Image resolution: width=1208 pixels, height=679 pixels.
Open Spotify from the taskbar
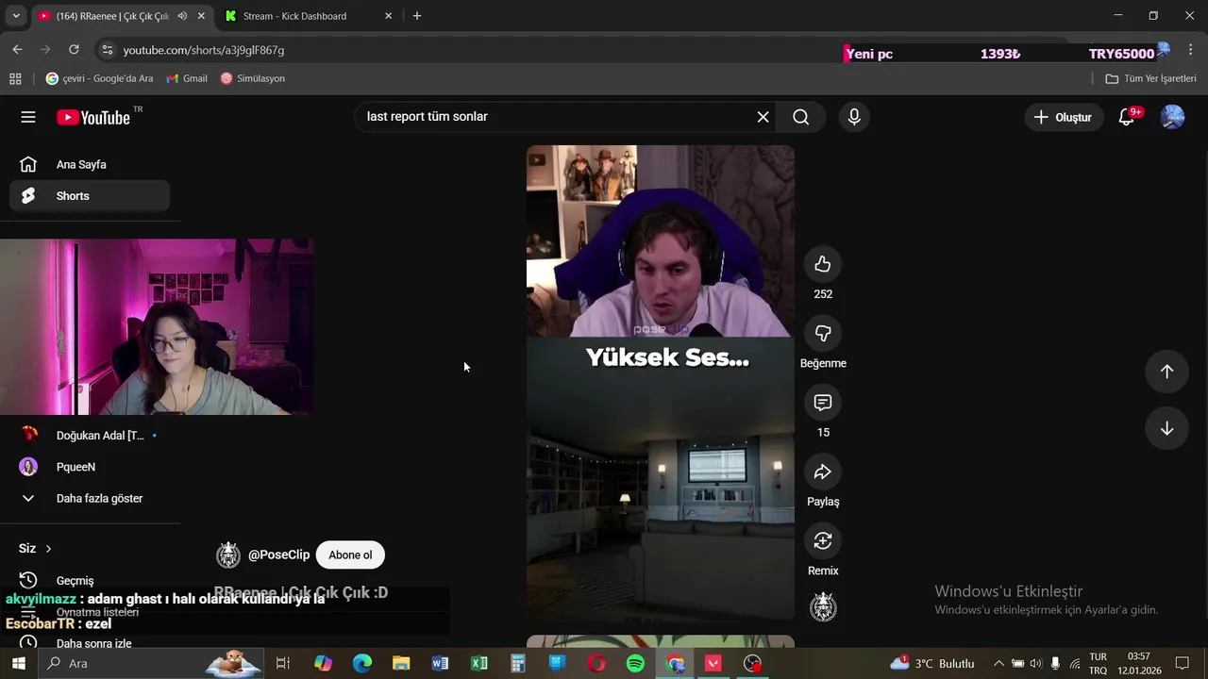point(635,663)
